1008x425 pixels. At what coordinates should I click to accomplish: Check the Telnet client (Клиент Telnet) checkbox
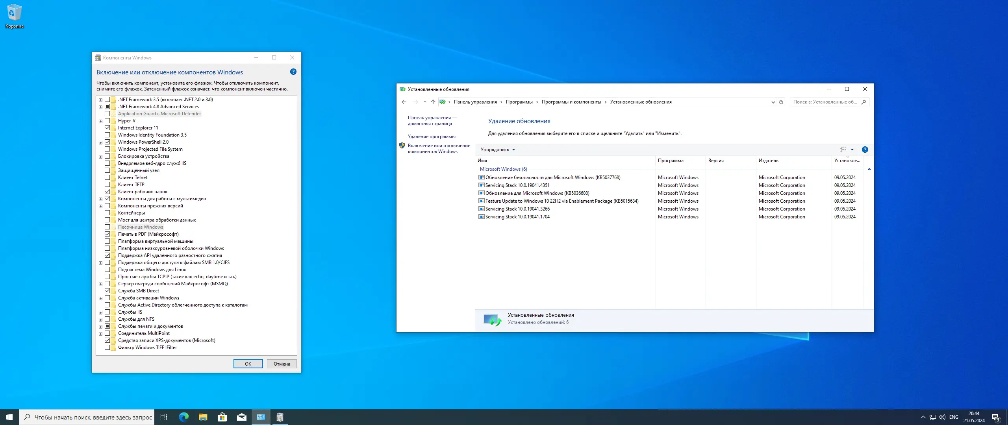click(107, 177)
